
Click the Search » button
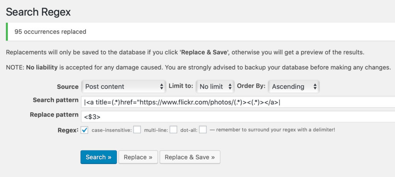coord(98,157)
